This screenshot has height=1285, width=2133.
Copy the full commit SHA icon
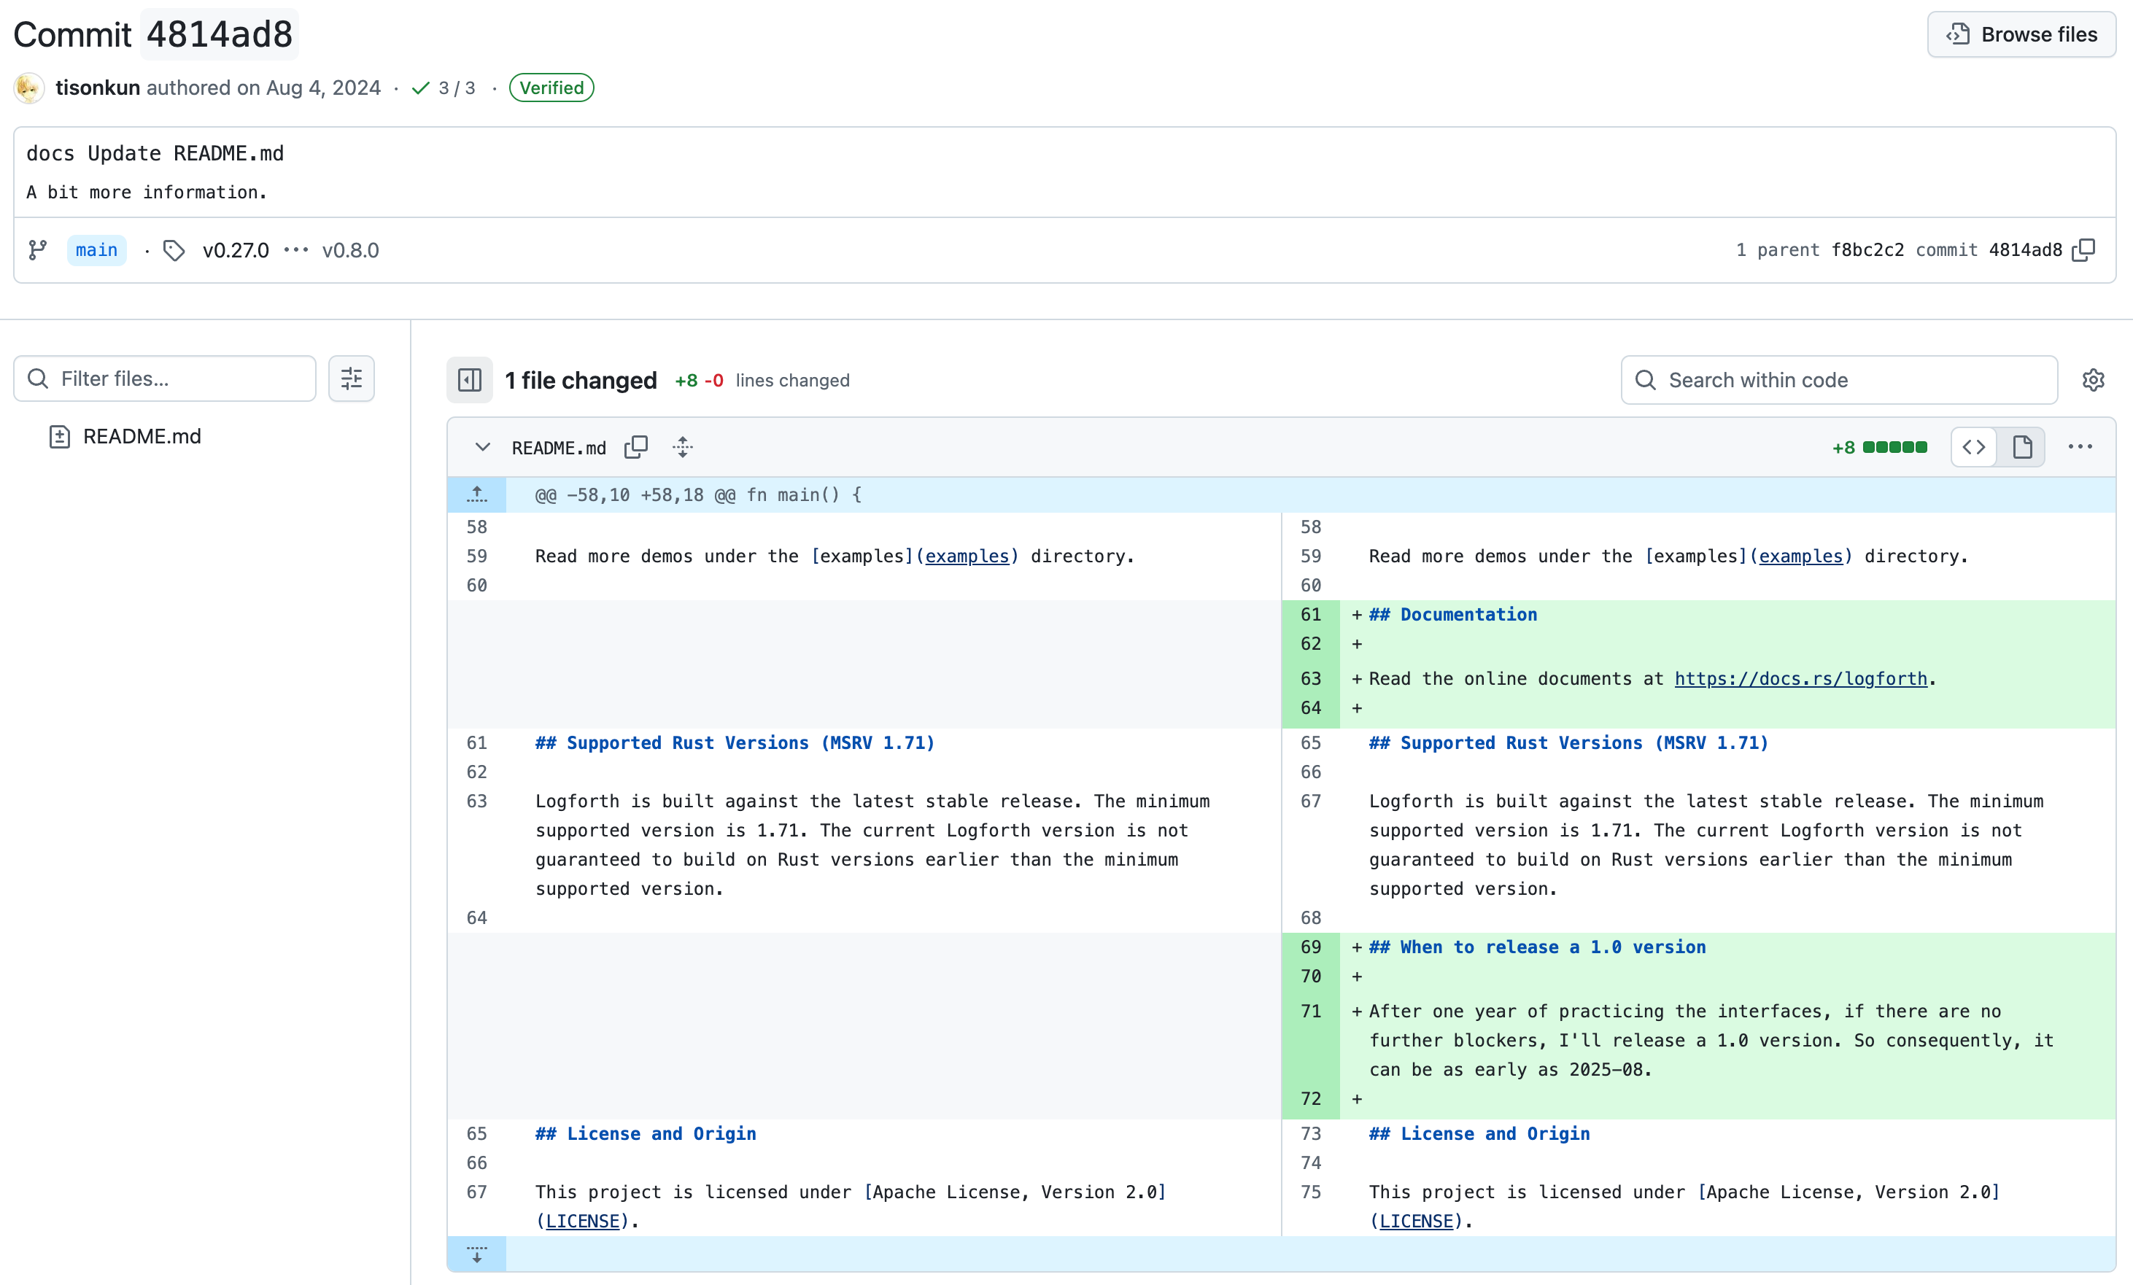click(x=2083, y=250)
